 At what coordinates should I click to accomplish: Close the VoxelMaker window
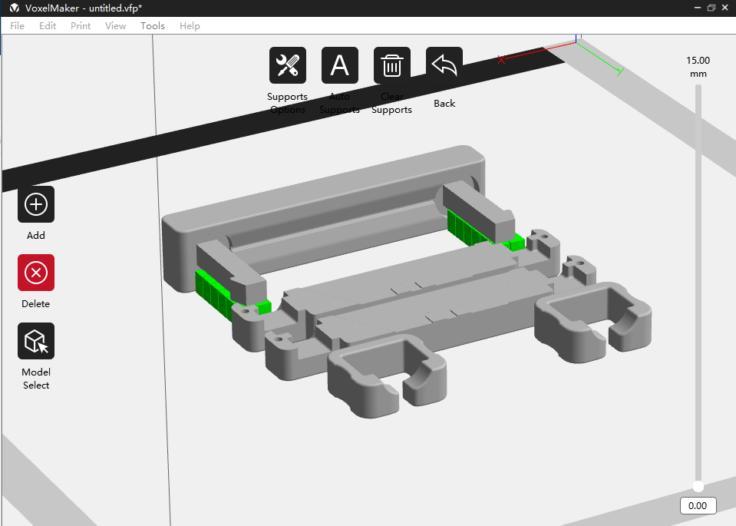tap(724, 8)
